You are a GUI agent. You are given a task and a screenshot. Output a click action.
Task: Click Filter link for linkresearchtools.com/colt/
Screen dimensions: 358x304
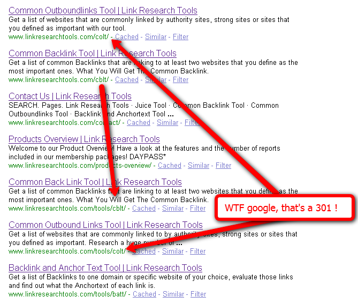(x=180, y=36)
